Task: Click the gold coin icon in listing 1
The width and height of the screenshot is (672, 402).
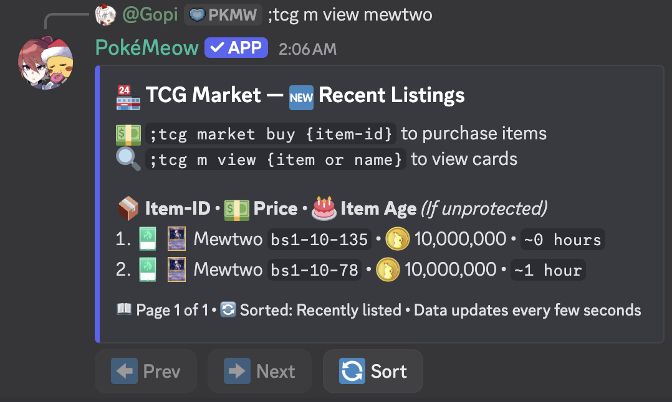Action: pyautogui.click(x=397, y=240)
